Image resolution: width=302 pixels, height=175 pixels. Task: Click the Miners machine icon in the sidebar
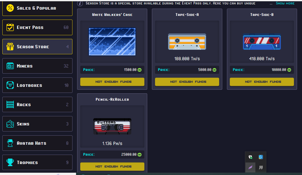[10, 66]
